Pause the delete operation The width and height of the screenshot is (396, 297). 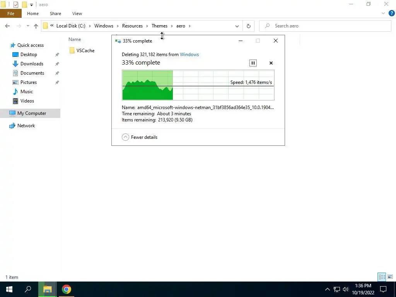point(253,63)
